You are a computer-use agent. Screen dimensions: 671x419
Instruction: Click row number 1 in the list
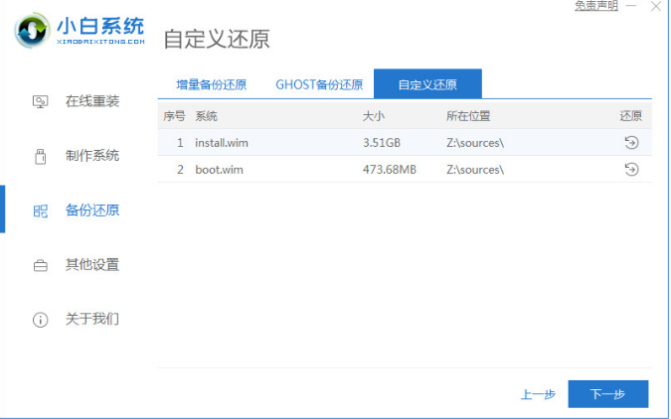180,143
